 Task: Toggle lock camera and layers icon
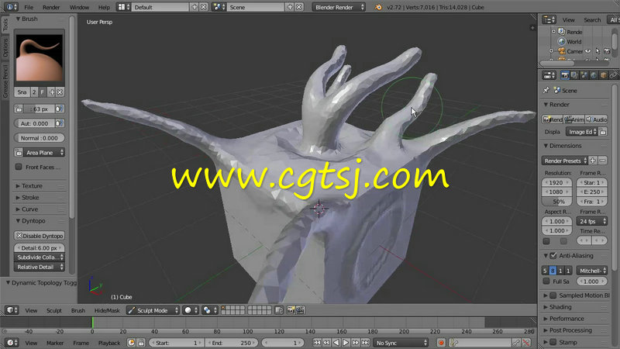coord(279,310)
